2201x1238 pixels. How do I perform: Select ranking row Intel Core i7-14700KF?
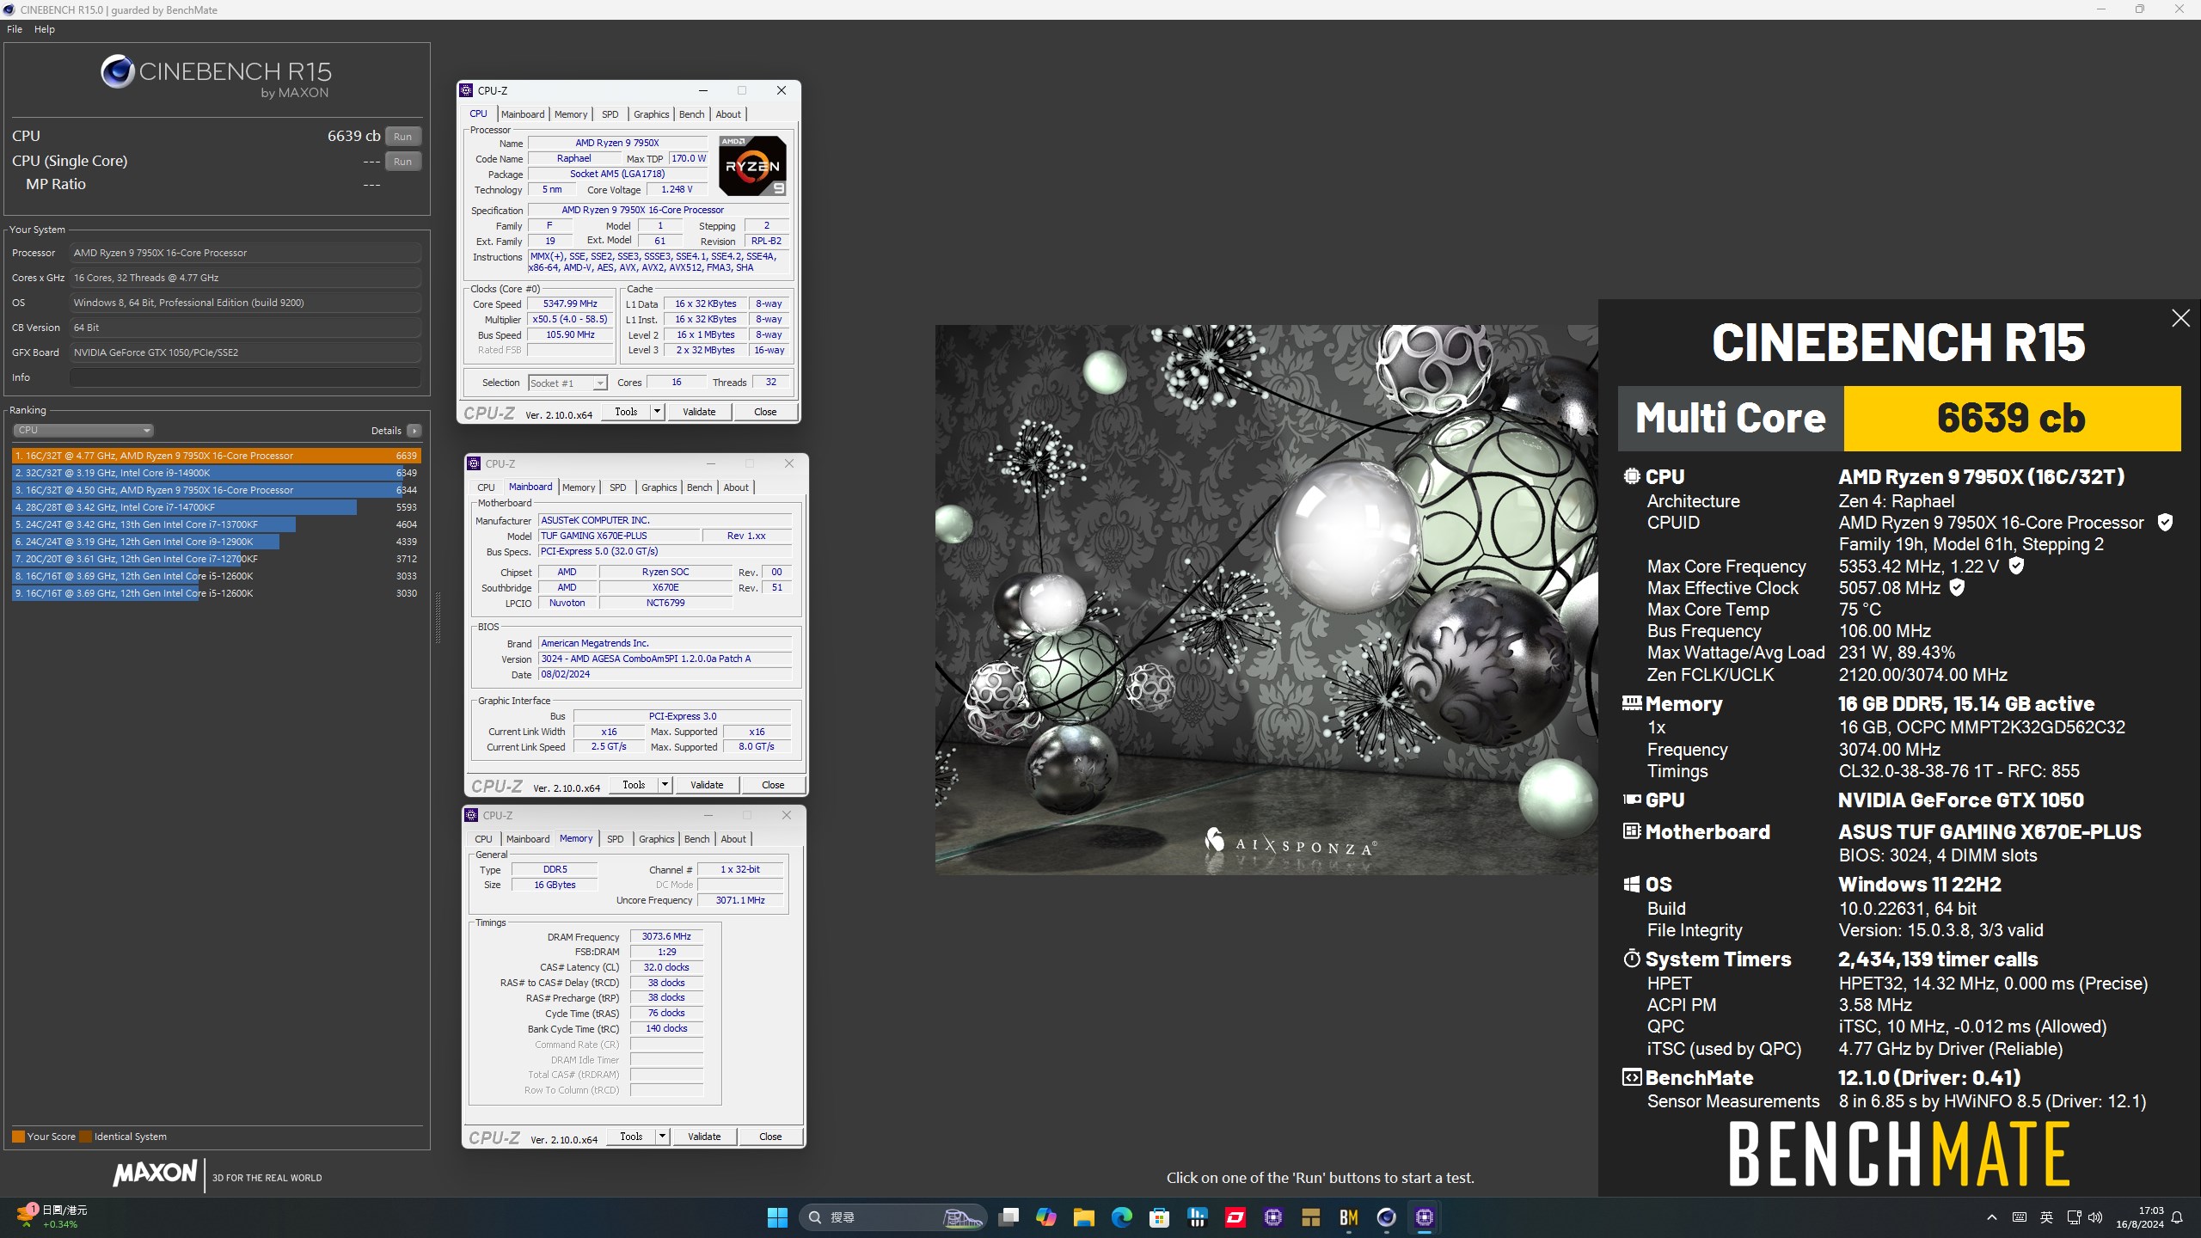pos(216,507)
